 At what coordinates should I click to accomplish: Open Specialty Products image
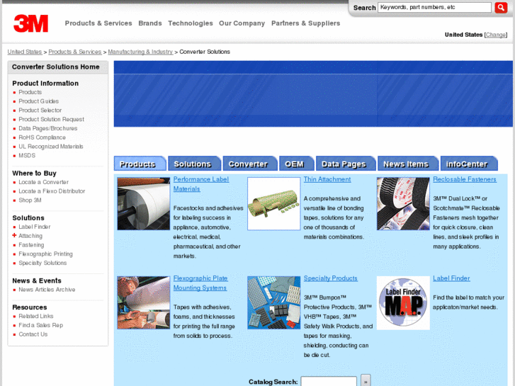(x=273, y=302)
